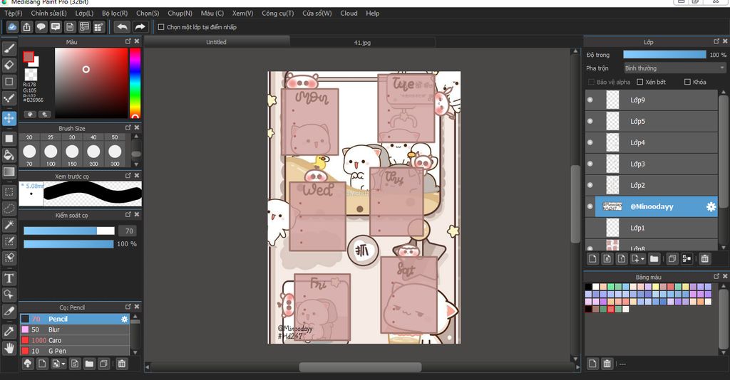
Task: Hide the Lớp2 layer
Action: click(590, 185)
